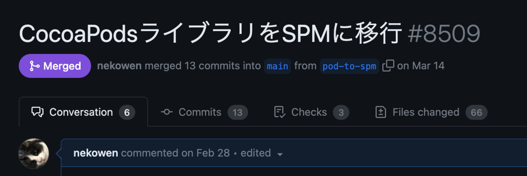527x176 pixels.
Task: Open the commented on Feb 28 timestamp
Action: [175, 153]
